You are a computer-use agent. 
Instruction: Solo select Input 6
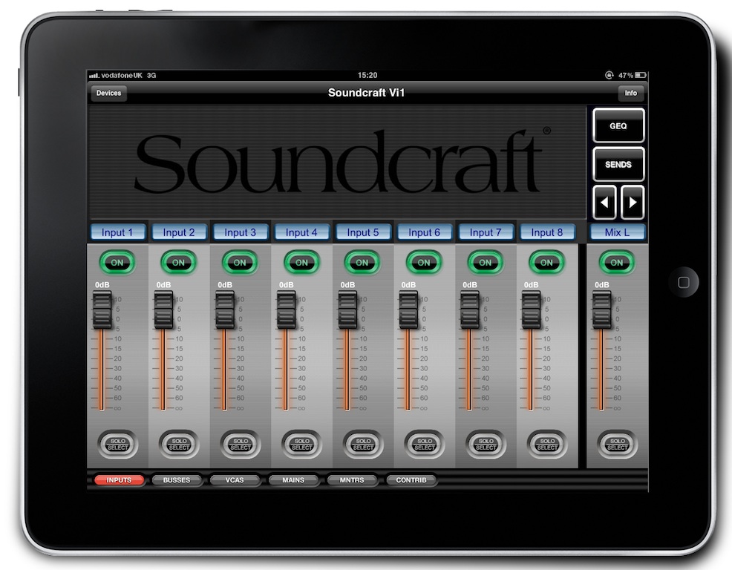click(425, 444)
